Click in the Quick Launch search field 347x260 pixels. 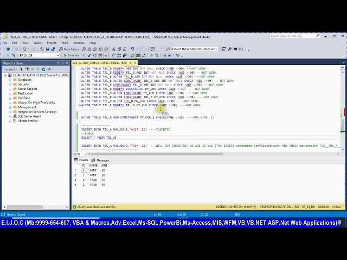(293, 36)
